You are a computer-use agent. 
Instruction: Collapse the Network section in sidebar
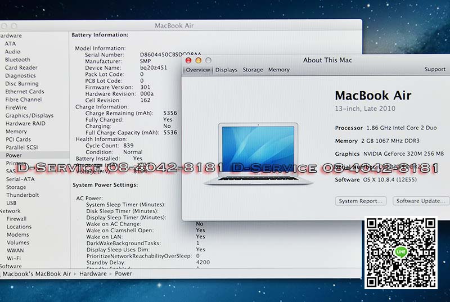coord(10,211)
